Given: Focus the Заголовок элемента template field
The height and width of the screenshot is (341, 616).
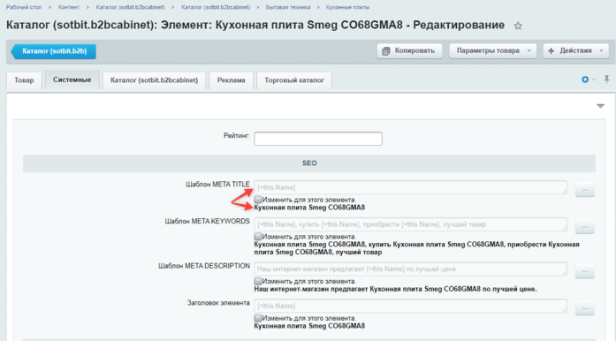Looking at the screenshot, I should coord(411,306).
